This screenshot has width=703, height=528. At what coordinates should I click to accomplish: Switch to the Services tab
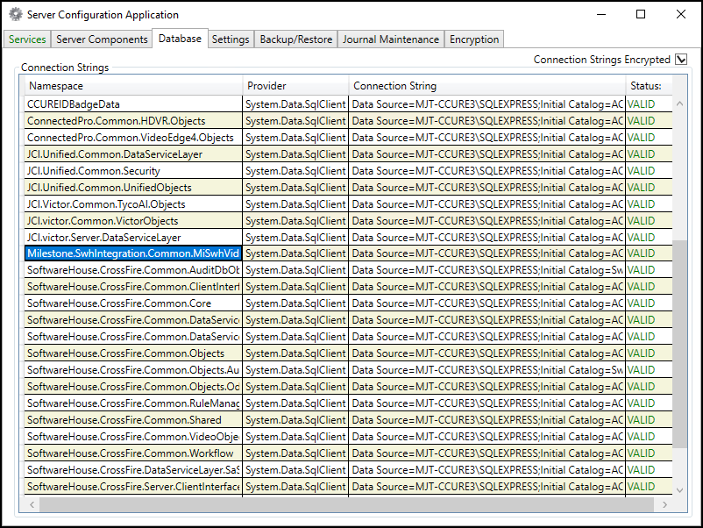coord(27,39)
